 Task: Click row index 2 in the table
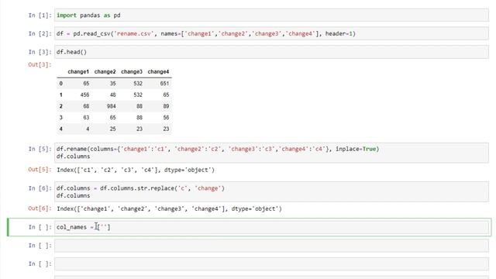(x=61, y=106)
